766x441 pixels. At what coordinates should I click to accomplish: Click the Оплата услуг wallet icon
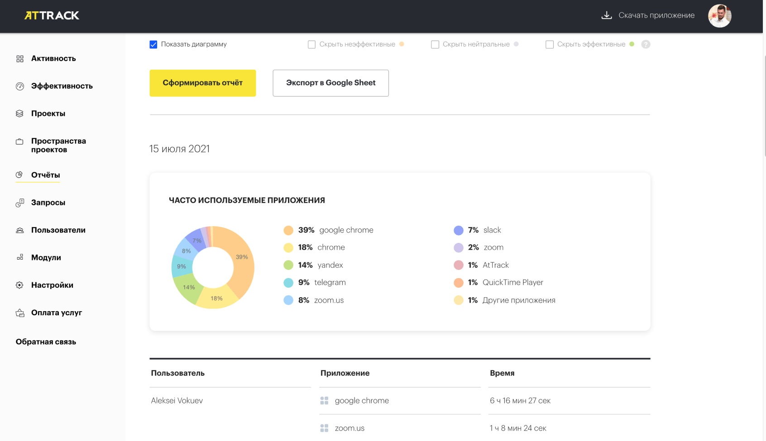click(20, 313)
